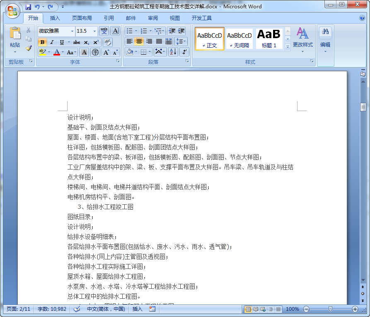
Task: Save the document from quick access toolbar
Action: pos(28,7)
